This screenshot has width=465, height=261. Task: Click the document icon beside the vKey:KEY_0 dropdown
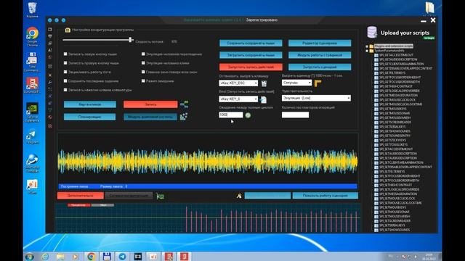pos(263,100)
